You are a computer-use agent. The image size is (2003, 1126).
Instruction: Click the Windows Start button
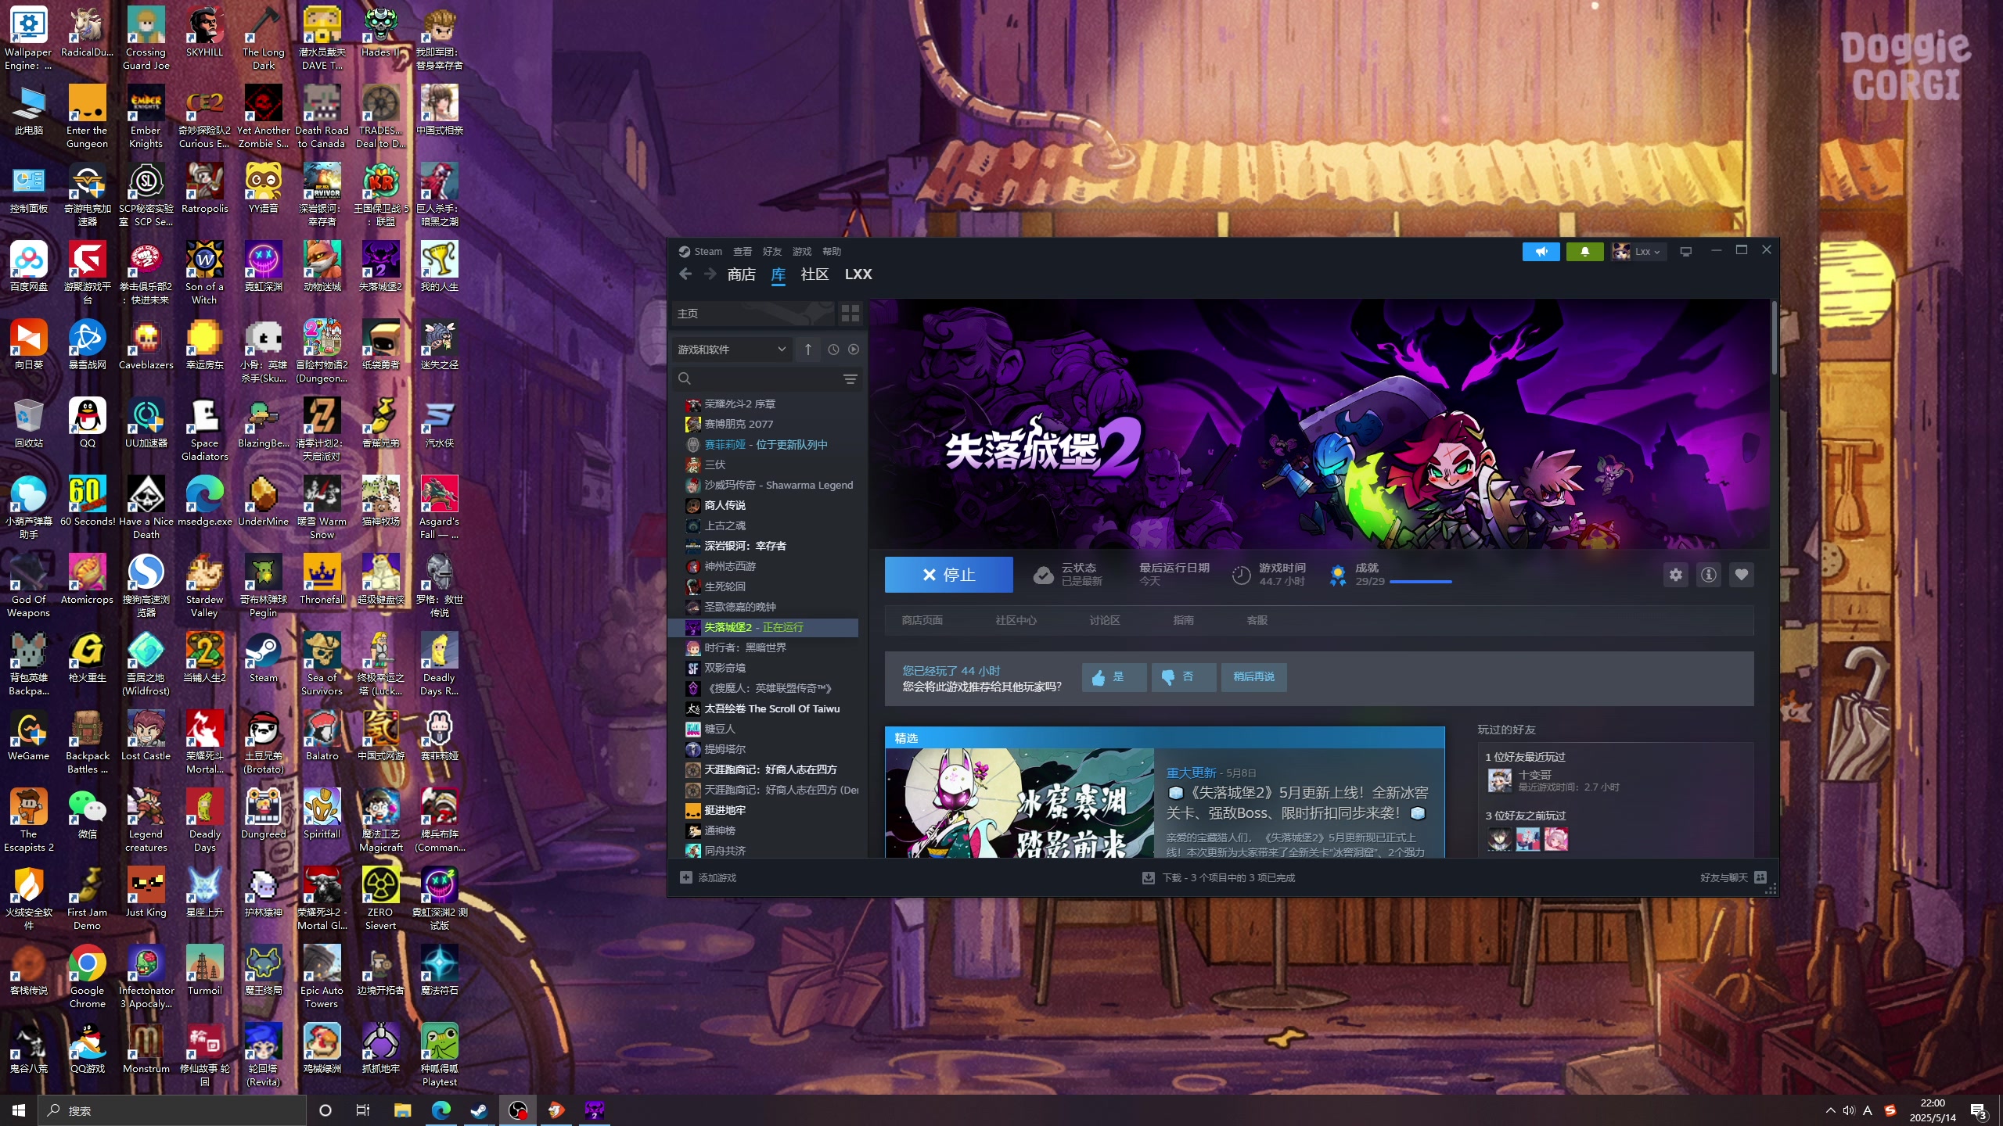19,1110
